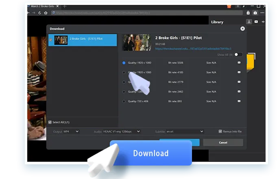
Task: Select the 1920 x 1080 quality with bit rate 5506
Action: point(124,63)
